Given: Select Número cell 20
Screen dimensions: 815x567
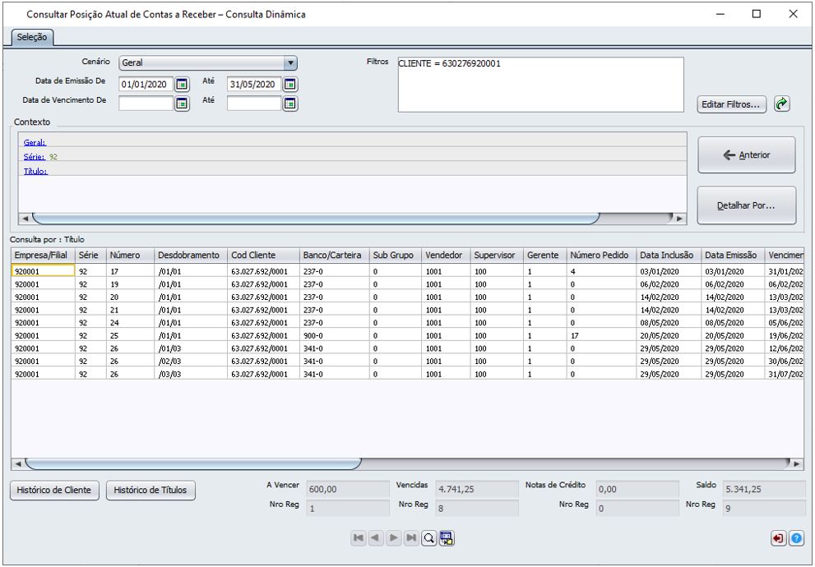Looking at the screenshot, I should pos(130,297).
